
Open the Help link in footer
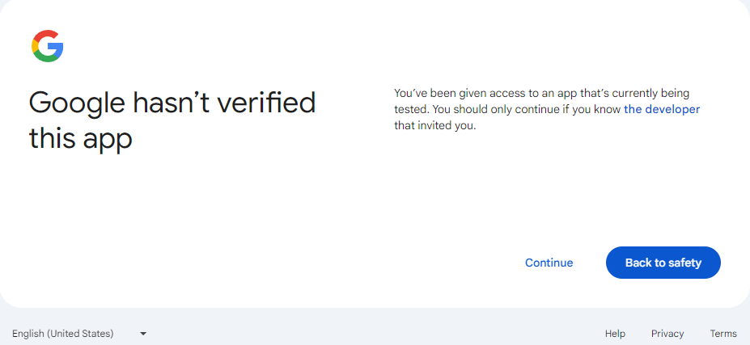click(615, 334)
